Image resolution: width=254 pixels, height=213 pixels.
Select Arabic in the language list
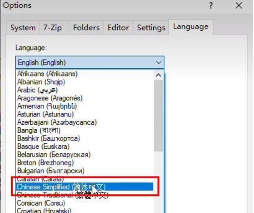point(37,90)
